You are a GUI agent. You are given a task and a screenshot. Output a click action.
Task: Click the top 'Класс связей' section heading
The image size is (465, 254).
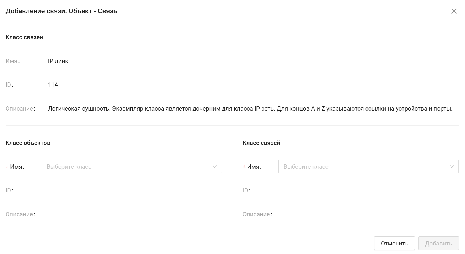click(x=24, y=37)
